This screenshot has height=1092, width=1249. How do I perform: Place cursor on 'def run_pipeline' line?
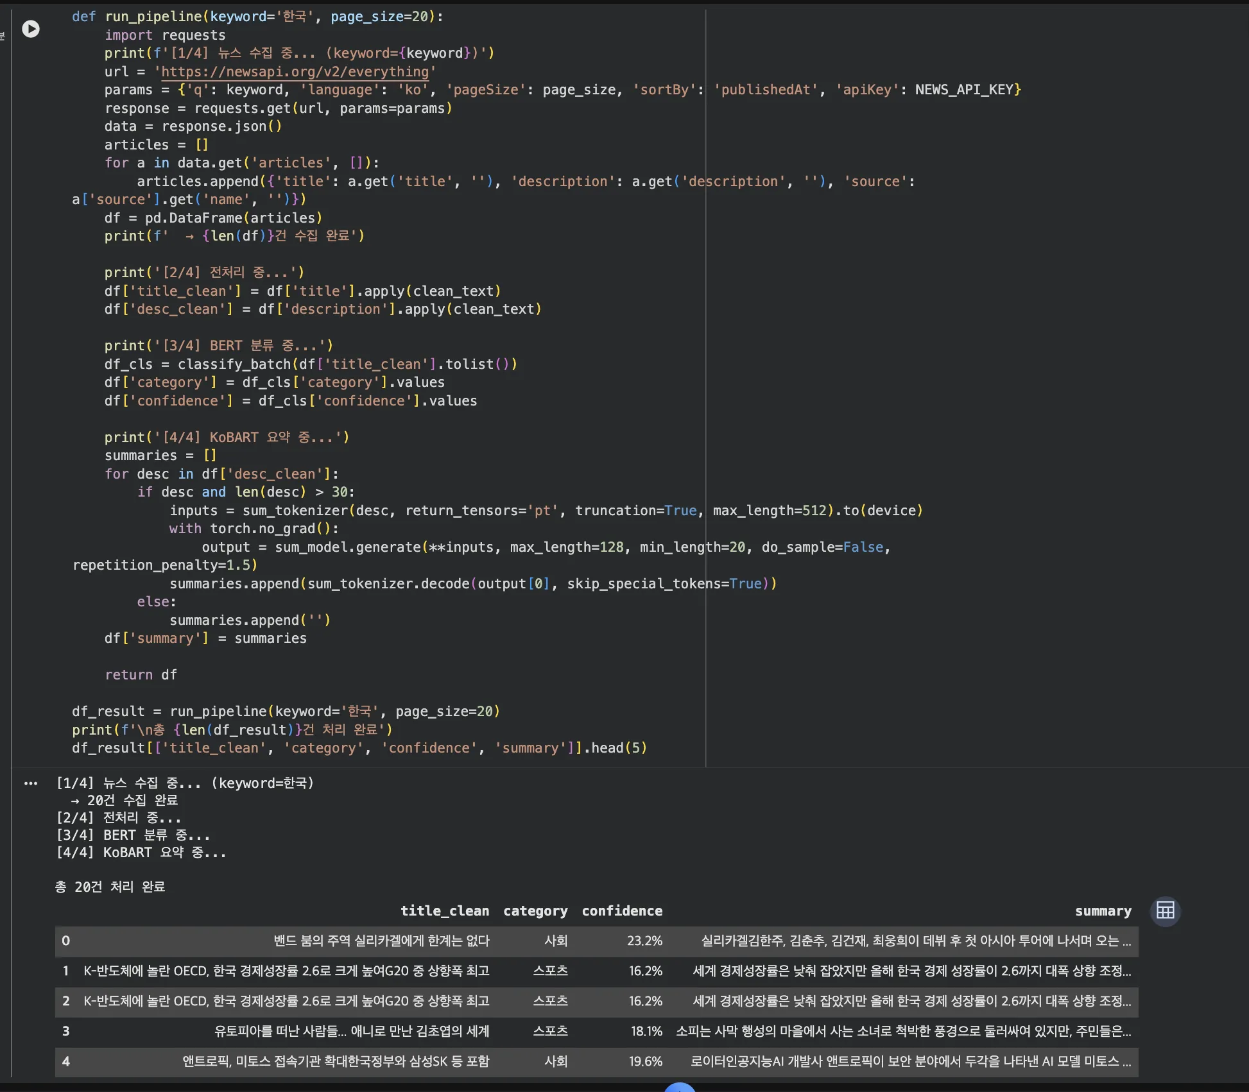pos(257,17)
